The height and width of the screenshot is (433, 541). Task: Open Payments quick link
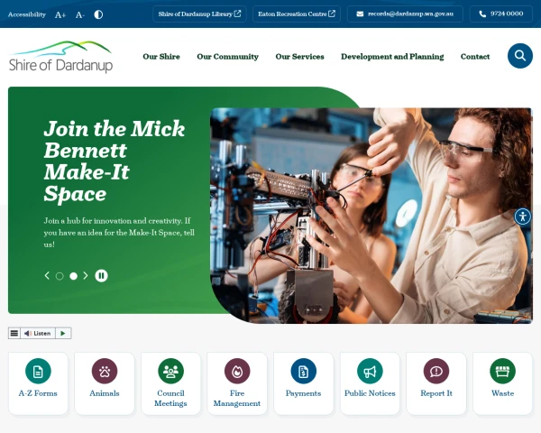click(304, 383)
